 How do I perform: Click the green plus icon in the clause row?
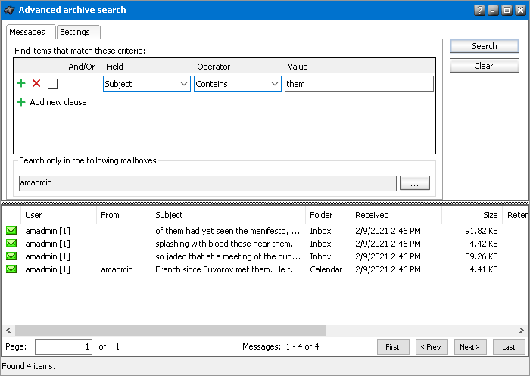(x=21, y=84)
